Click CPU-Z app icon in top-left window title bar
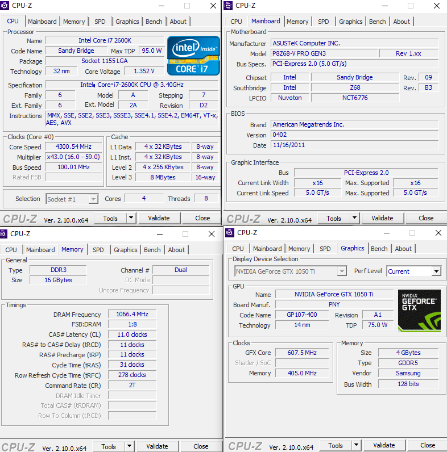Image resolution: width=447 pixels, height=452 pixels. [5, 6]
